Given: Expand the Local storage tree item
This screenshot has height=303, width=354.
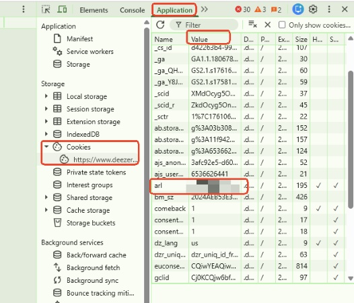Looking at the screenshot, I should pos(46,96).
